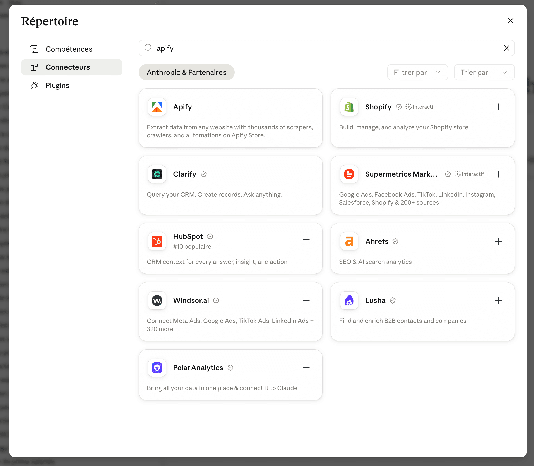Click the verified badge next to HubSpot
The width and height of the screenshot is (534, 466).
(x=210, y=236)
